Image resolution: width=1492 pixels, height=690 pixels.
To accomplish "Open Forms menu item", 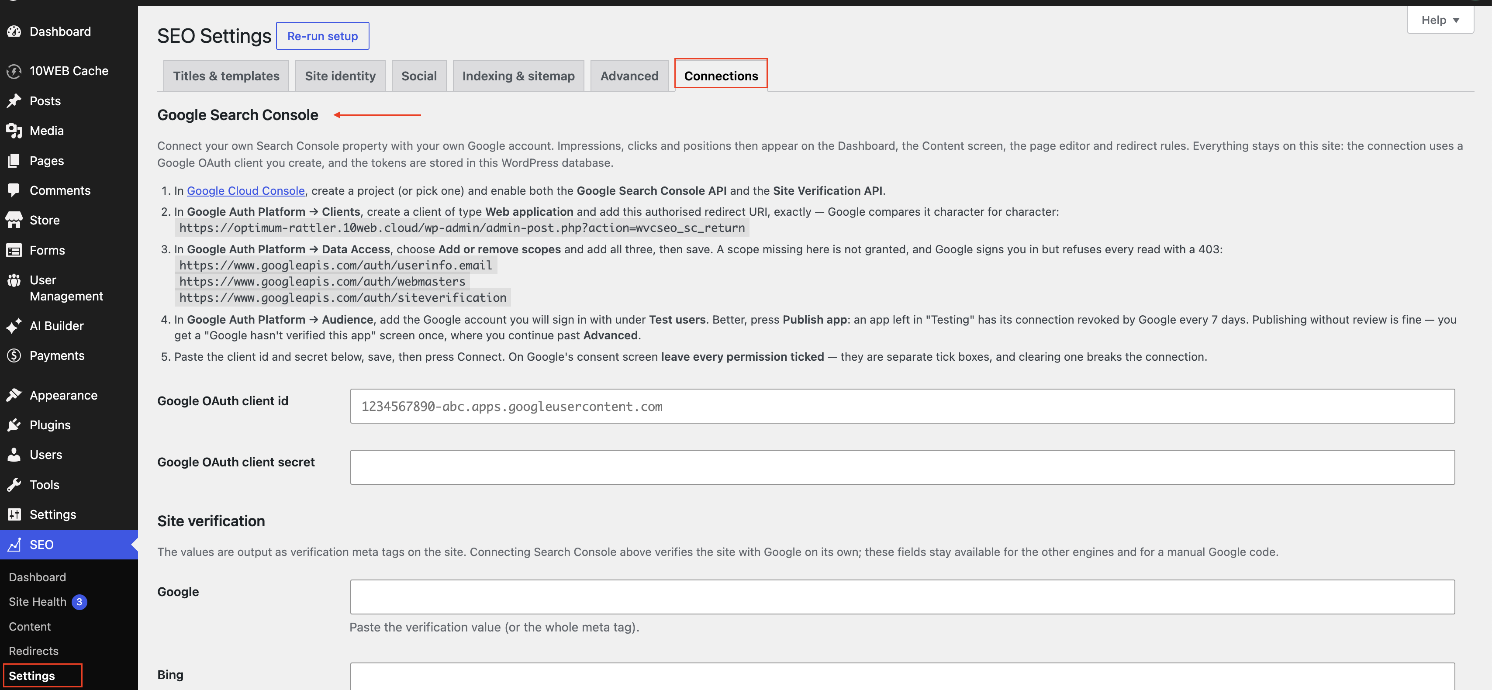I will 47,250.
